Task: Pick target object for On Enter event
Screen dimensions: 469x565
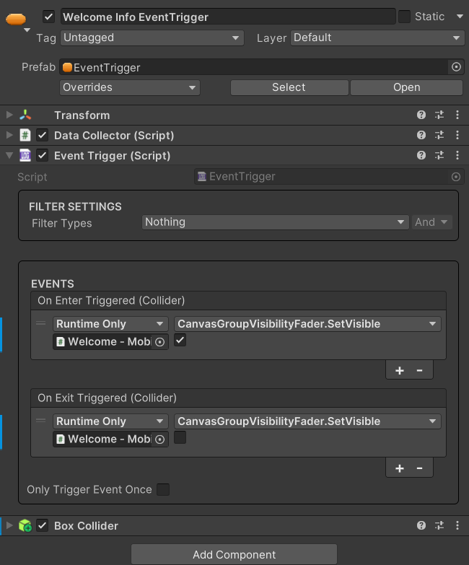Action: 160,341
